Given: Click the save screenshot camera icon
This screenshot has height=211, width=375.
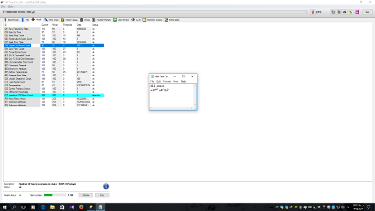Looking at the screenshot, I should (x=345, y=12).
